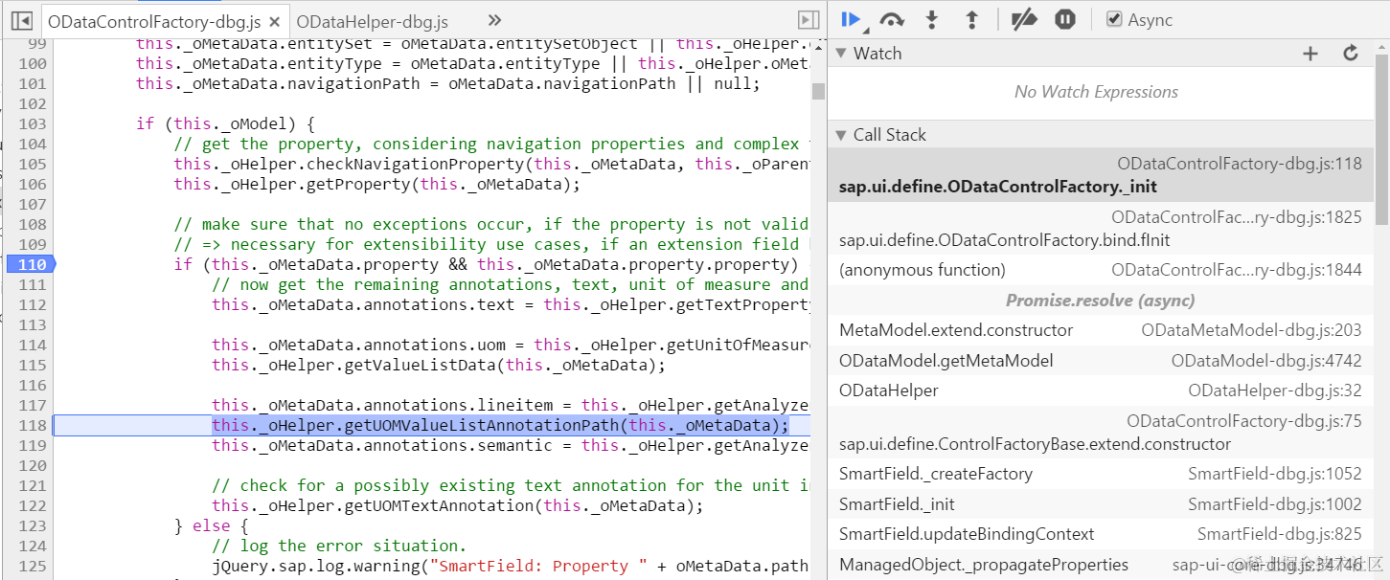Image resolution: width=1390 pixels, height=580 pixels.
Task: Open ODataControlFactory-dbg.js:118 source link
Action: 1240,164
